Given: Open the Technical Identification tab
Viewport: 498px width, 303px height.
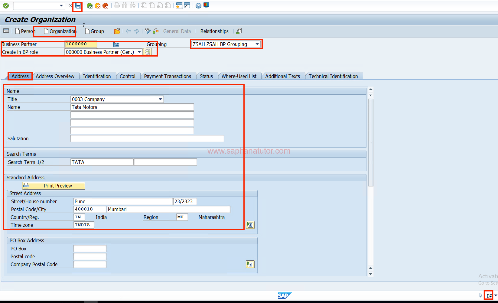Looking at the screenshot, I should [333, 76].
